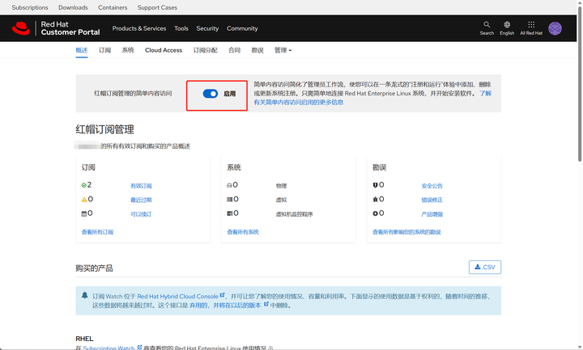This screenshot has height=350, width=583.
Task: Click 查看所有系统 link
Action: click(x=243, y=232)
